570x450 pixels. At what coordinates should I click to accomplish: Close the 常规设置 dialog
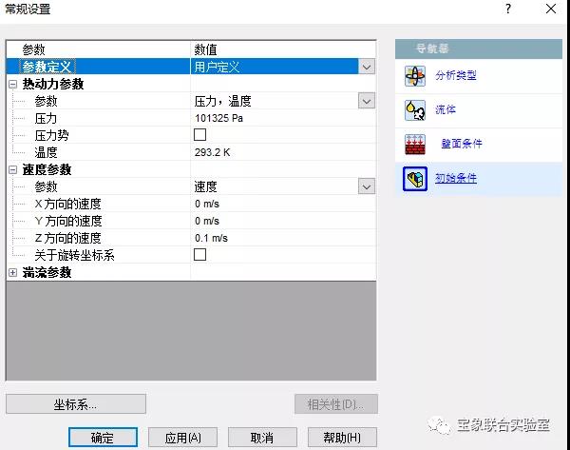(x=551, y=9)
